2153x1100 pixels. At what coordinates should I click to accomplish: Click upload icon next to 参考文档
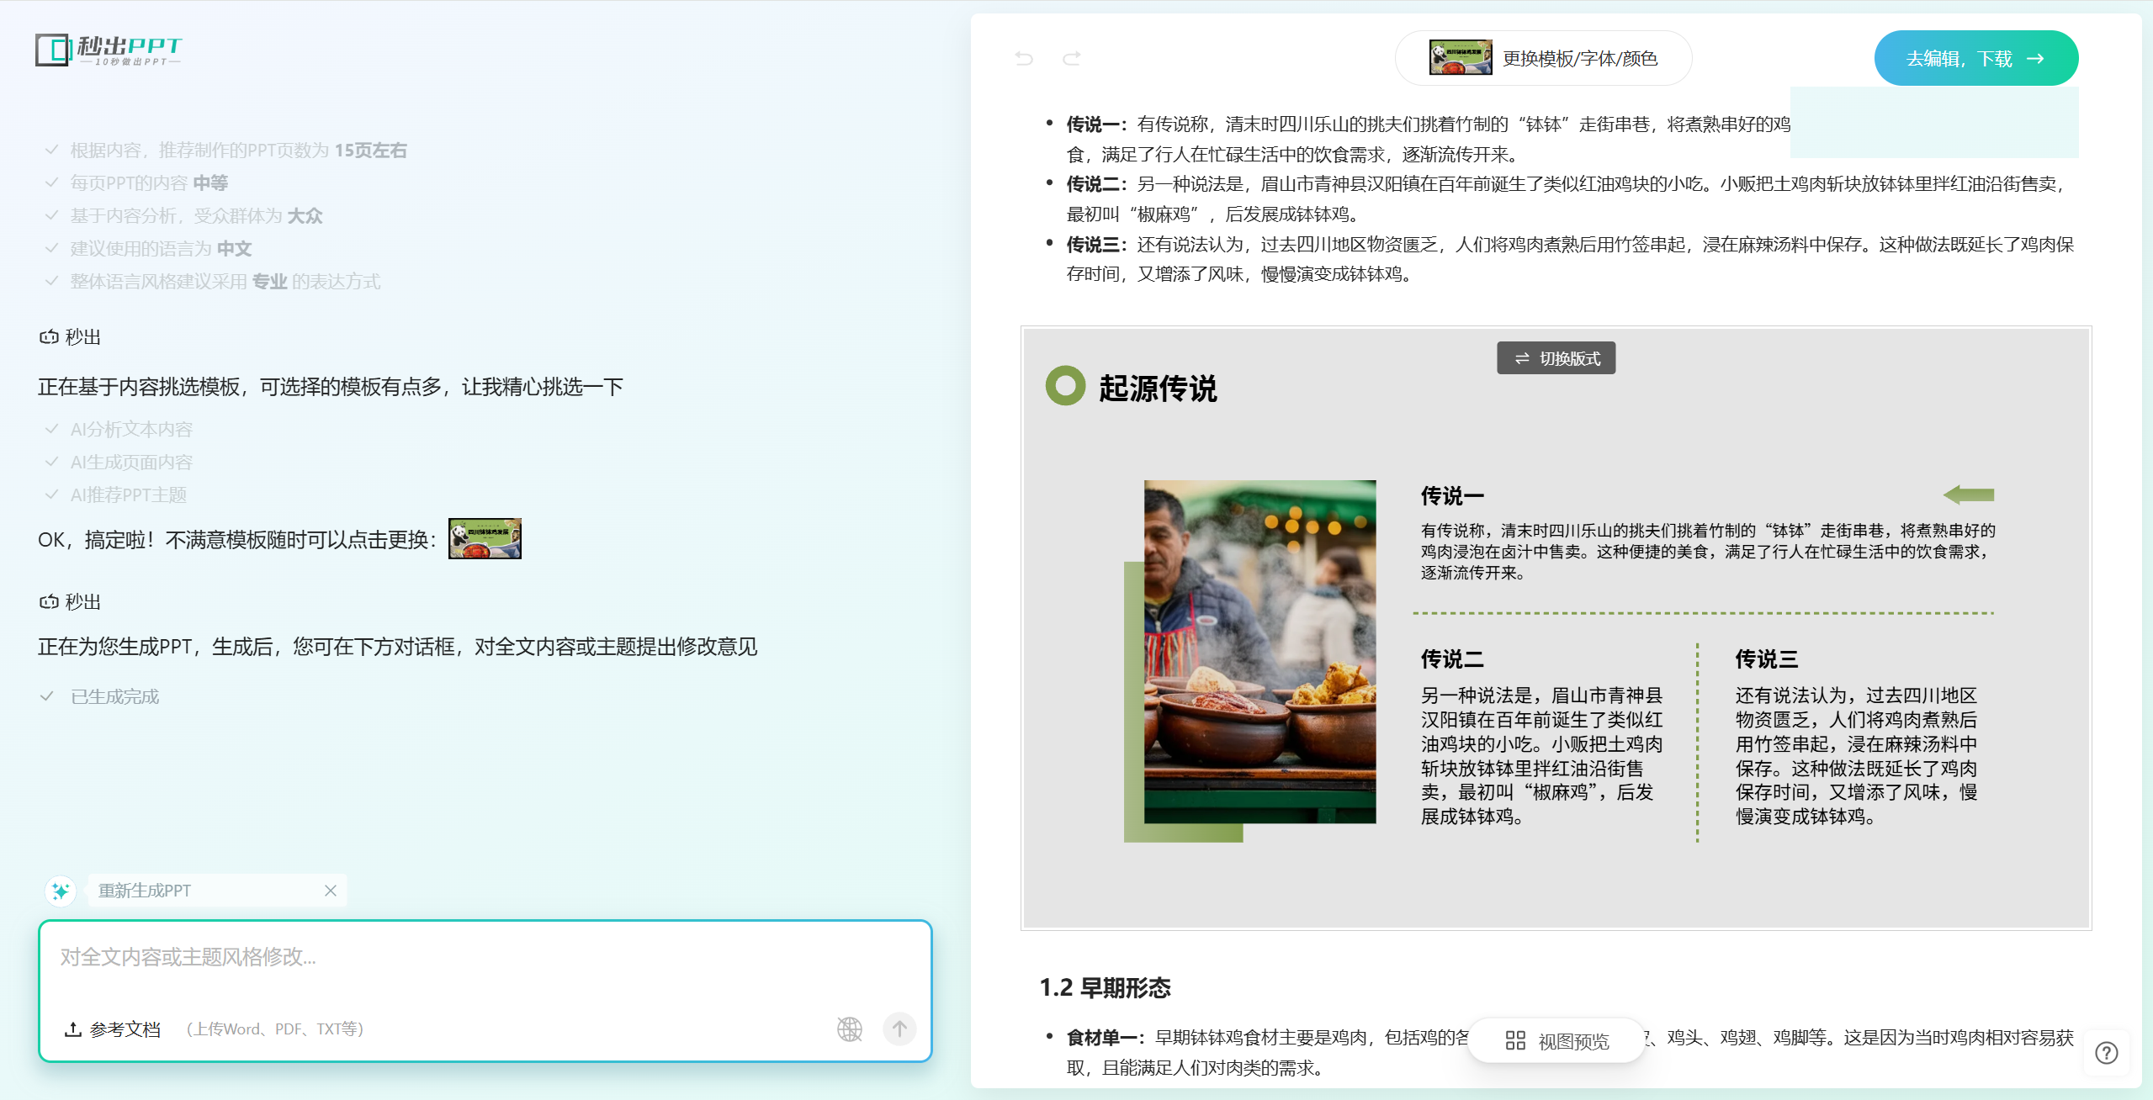pos(73,1029)
